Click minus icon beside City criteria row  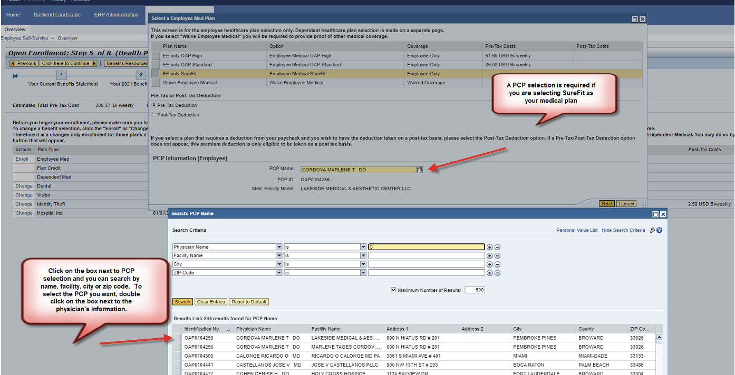point(497,264)
